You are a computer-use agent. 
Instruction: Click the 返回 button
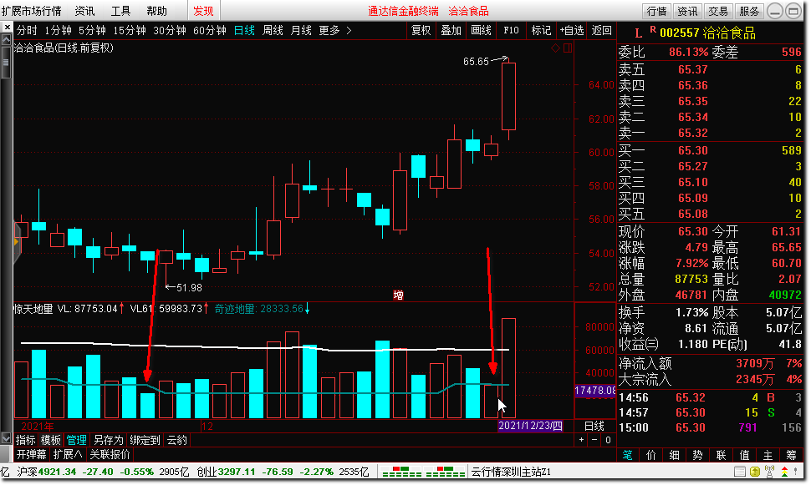601,31
